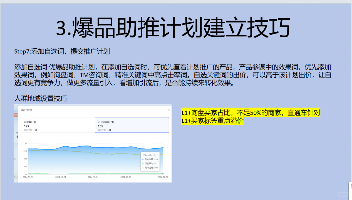Click the x-axis label 2024-11-24
This screenshot has width=352, height=200.
coord(61,177)
